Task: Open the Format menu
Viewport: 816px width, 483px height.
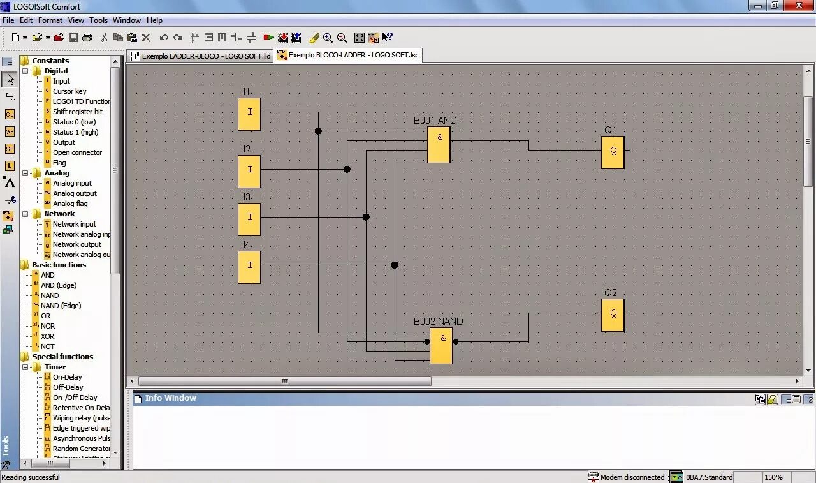Action: tap(50, 20)
